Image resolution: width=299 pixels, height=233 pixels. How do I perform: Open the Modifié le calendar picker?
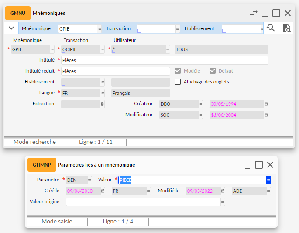coord(223,191)
